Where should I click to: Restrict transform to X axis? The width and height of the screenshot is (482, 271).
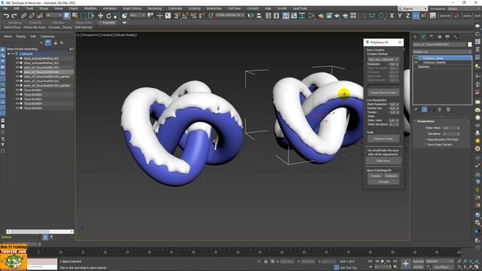point(392,16)
